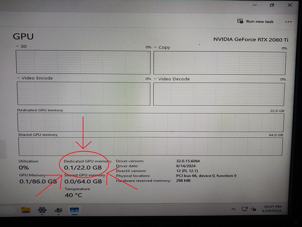Click the Hardware reserved memory label

[x=143, y=181]
